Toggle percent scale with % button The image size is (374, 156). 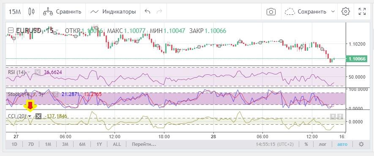tap(306, 144)
